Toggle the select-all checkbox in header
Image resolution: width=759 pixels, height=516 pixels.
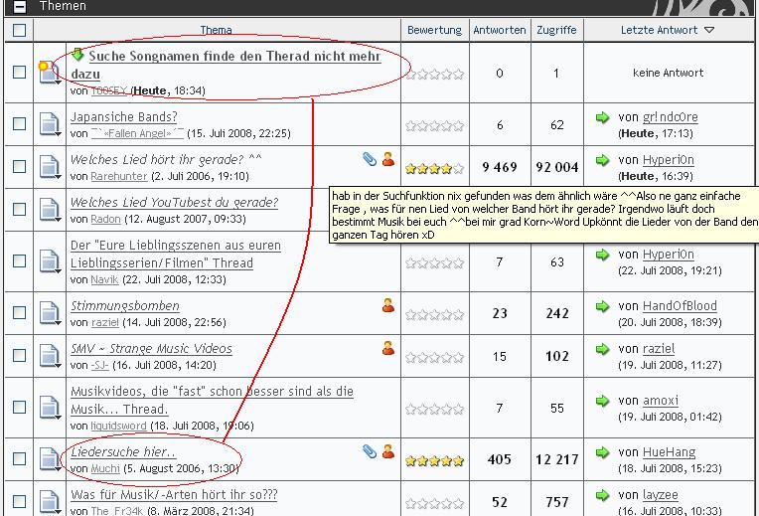click(x=19, y=30)
